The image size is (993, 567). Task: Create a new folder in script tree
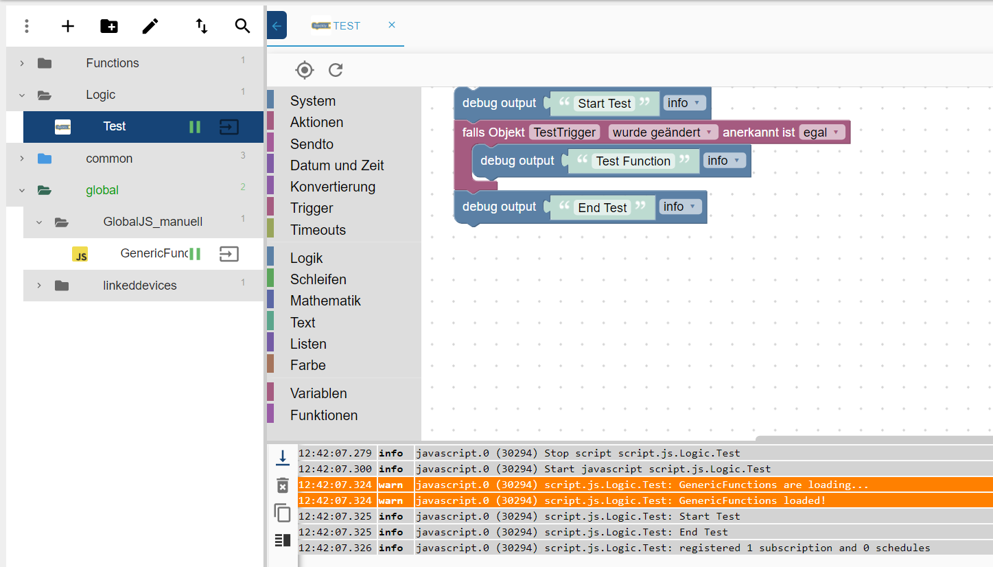click(109, 26)
